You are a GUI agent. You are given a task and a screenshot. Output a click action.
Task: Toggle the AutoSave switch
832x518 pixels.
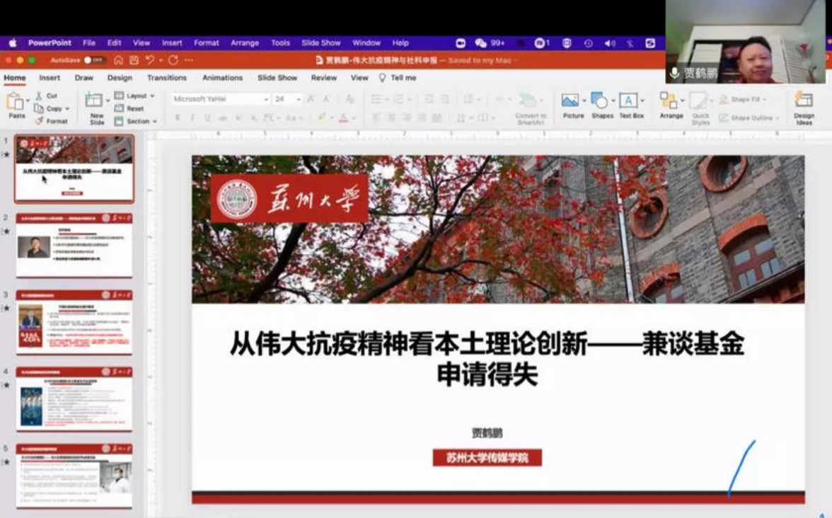click(x=93, y=61)
